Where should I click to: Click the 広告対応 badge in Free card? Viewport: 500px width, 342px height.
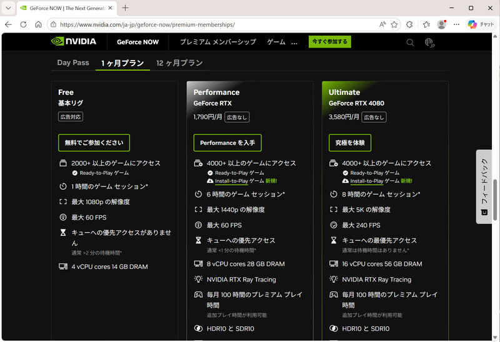coord(71,117)
